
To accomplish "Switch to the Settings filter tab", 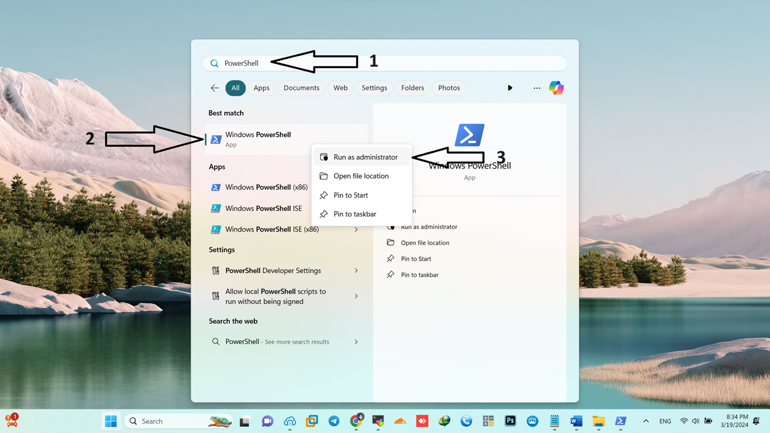I will [374, 88].
